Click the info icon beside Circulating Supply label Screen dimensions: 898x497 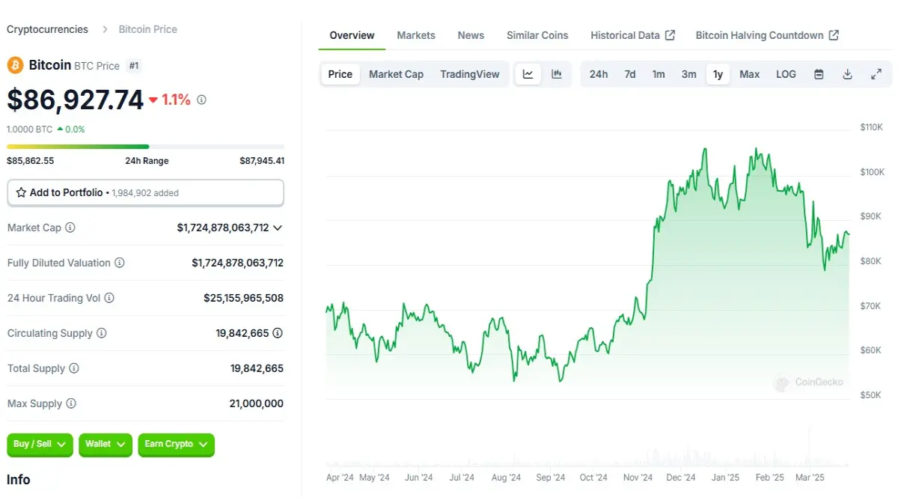point(102,333)
